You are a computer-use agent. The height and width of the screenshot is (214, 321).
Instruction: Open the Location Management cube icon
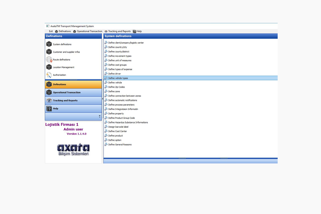49,67
